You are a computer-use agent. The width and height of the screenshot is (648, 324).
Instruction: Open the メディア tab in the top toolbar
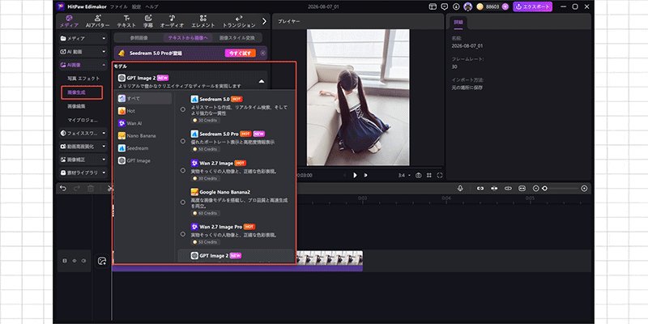[69, 22]
